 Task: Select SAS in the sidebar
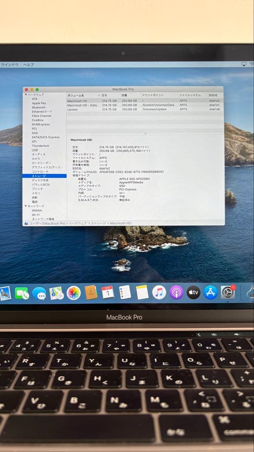35,133
